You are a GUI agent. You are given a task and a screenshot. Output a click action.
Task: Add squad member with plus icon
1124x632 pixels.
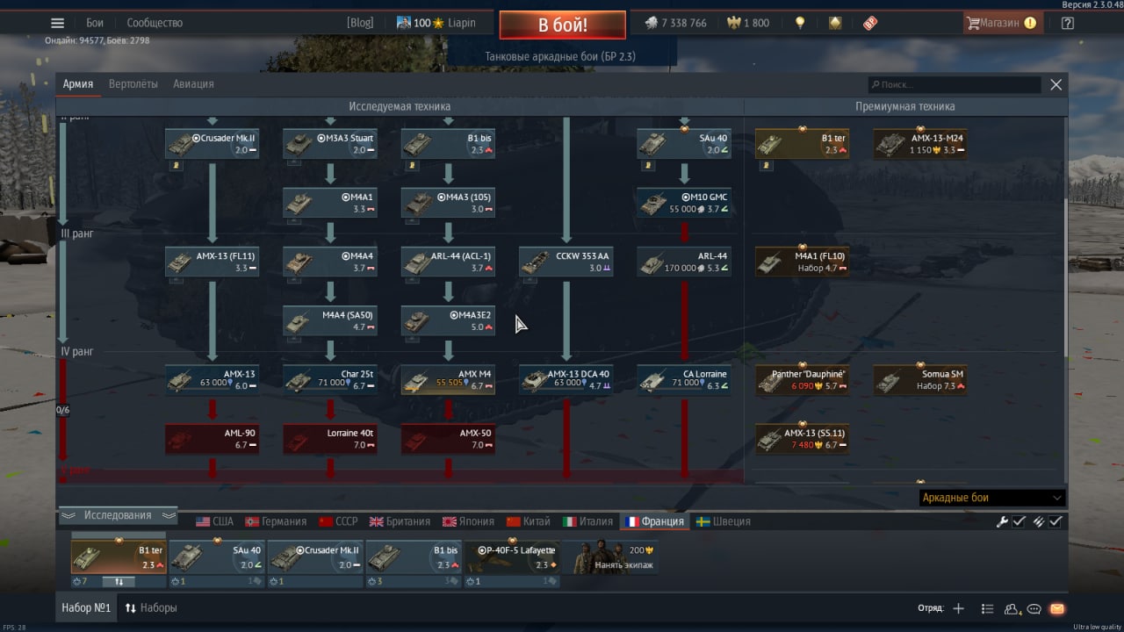(958, 608)
